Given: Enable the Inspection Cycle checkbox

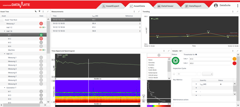Looking at the screenshot, I should [174, 74].
